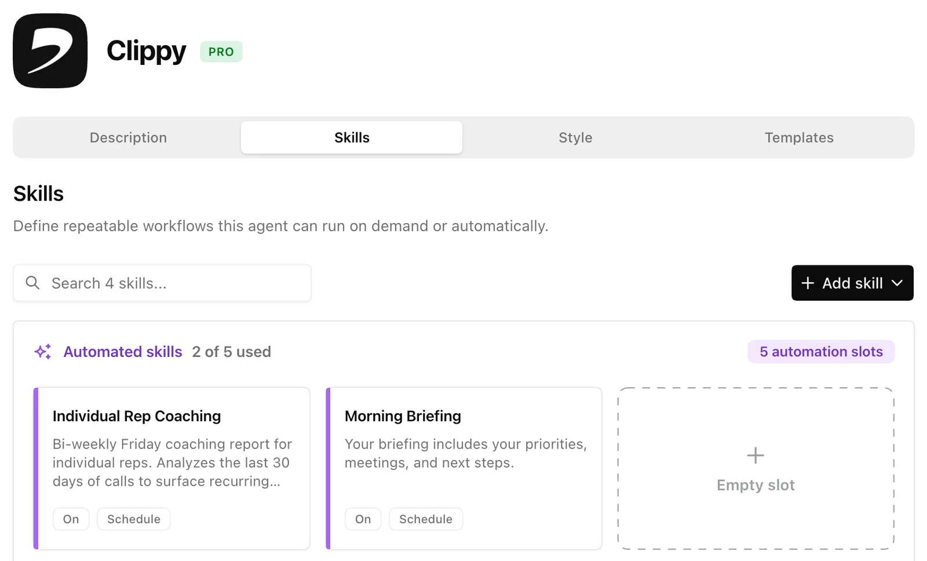Click the Morning Briefing description text
The image size is (927, 561).
[x=466, y=453]
